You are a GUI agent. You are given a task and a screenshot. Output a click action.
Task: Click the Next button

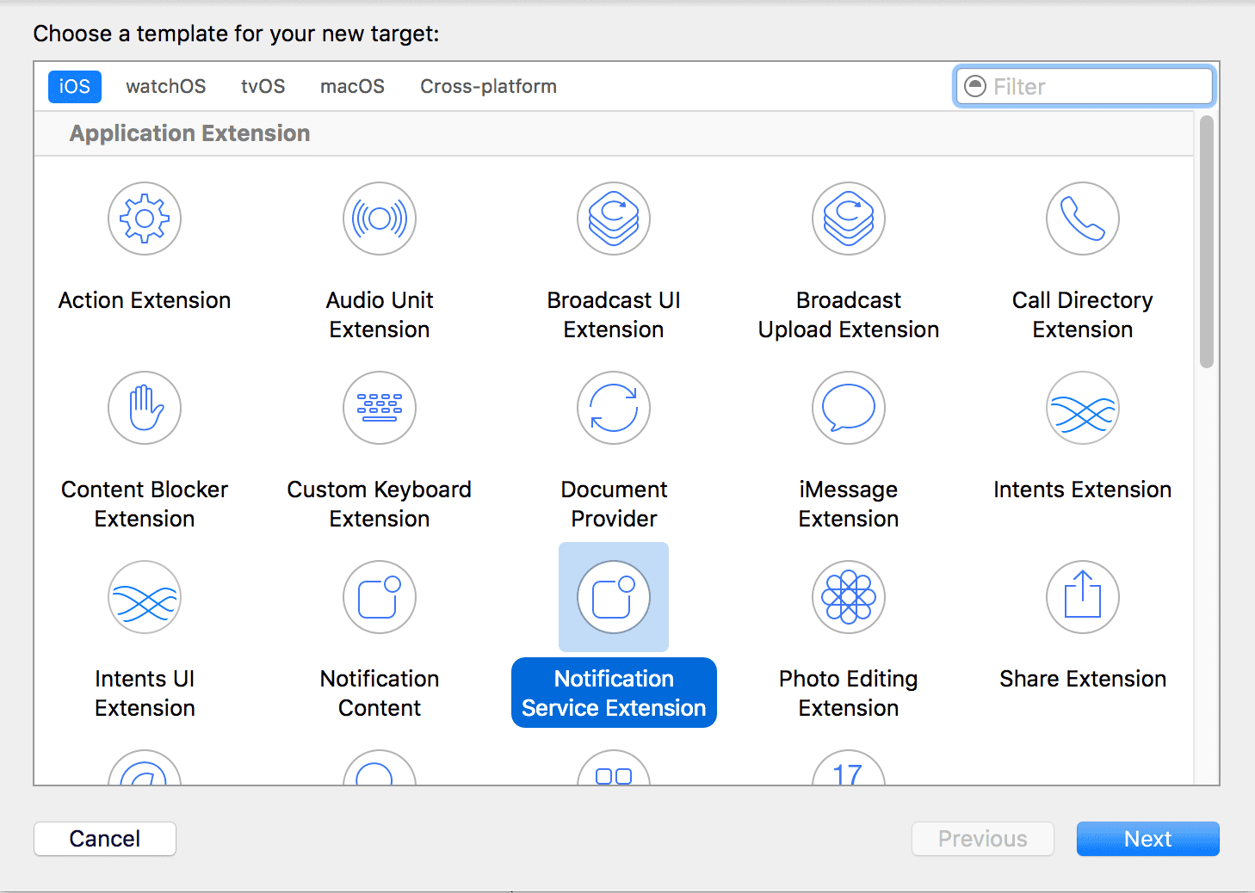pyautogui.click(x=1147, y=839)
